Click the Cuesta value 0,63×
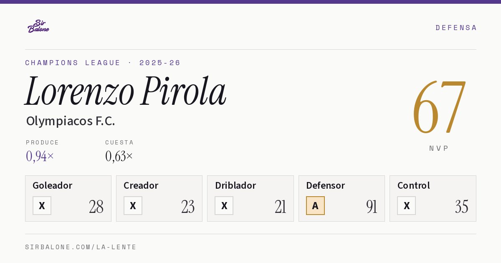Viewport: 501px width, 263px height. click(x=119, y=156)
